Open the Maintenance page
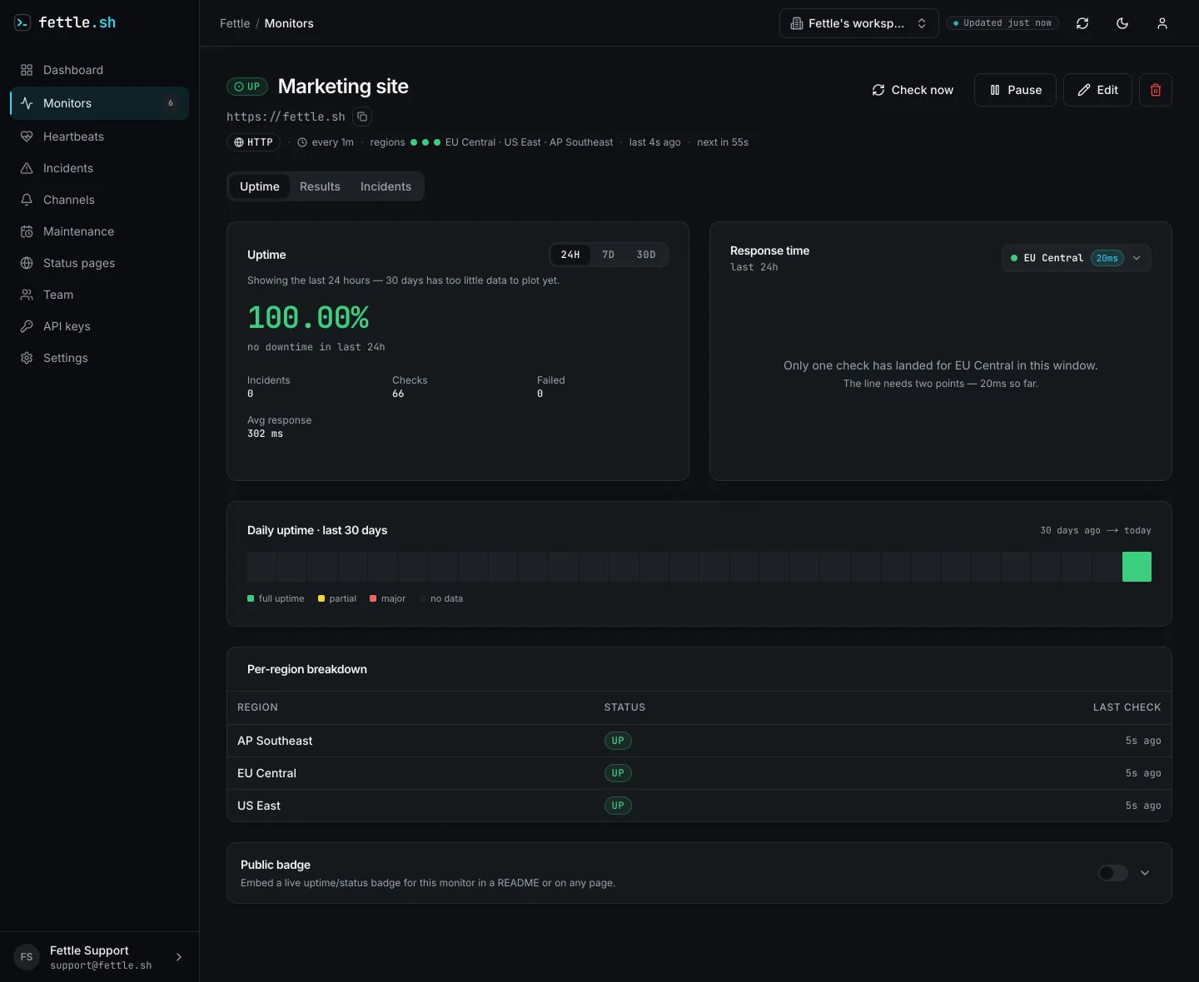The image size is (1199, 982). tap(99, 231)
